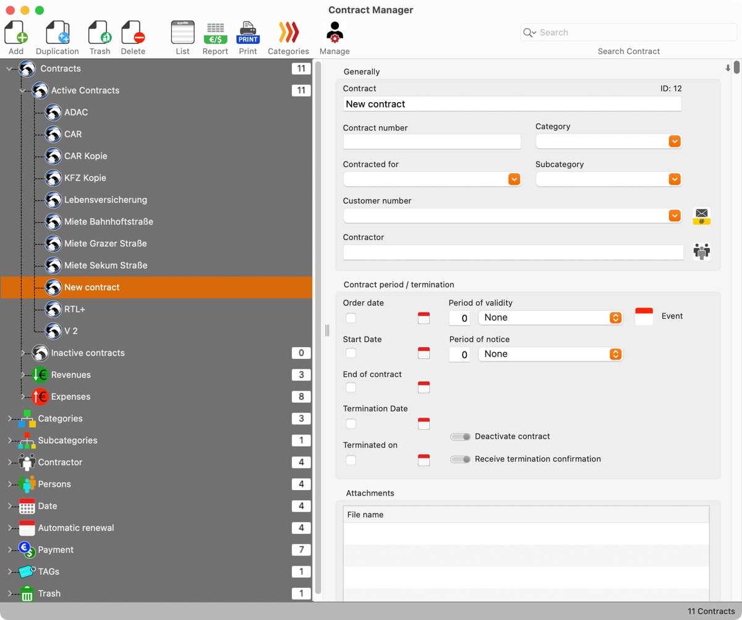
Task: Open the Terminated on calendar icon
Action: tap(424, 460)
